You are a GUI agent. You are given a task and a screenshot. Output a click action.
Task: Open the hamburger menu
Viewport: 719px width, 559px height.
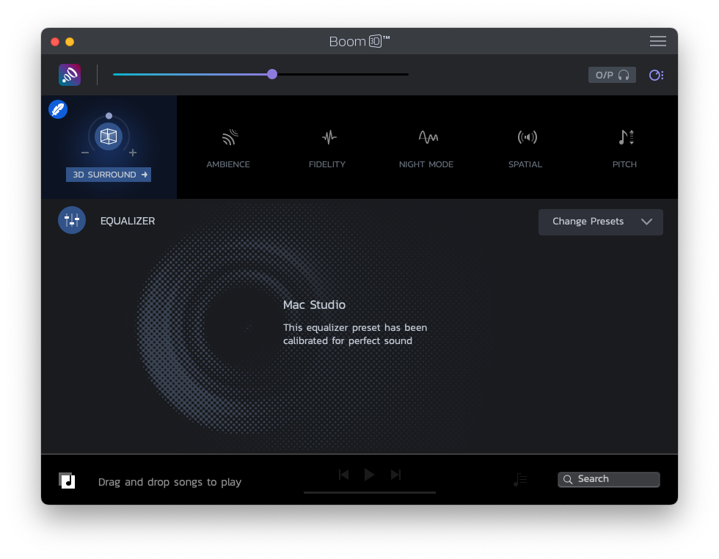click(x=657, y=42)
